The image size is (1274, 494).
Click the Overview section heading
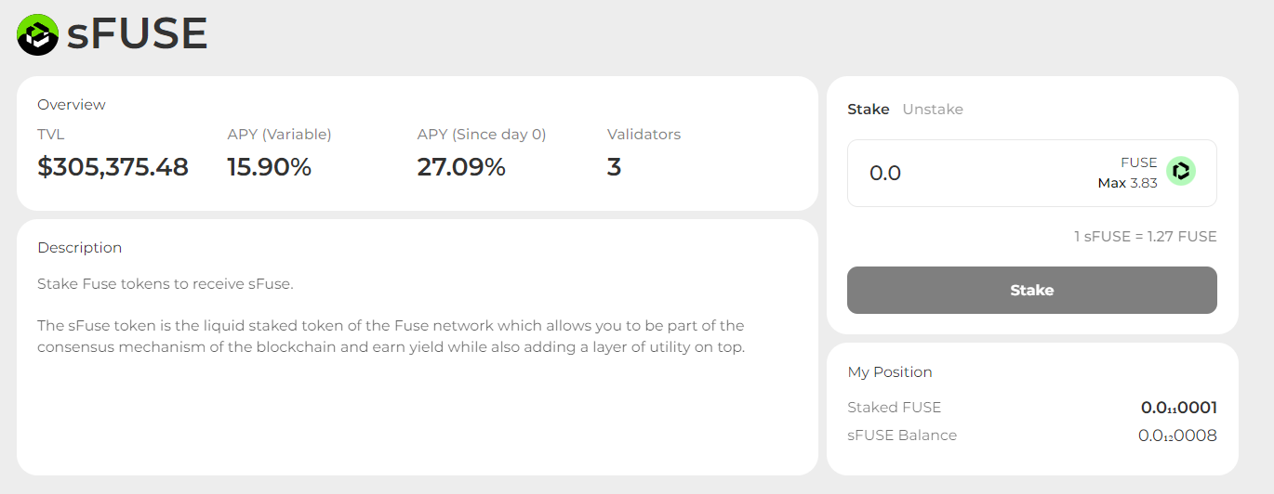72,105
